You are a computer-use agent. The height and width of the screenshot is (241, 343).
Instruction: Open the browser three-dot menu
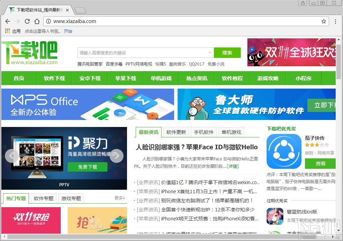pos(335,21)
